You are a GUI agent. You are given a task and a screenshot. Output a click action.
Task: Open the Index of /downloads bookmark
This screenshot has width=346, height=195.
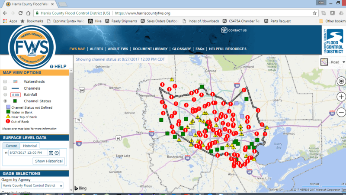click(201, 21)
